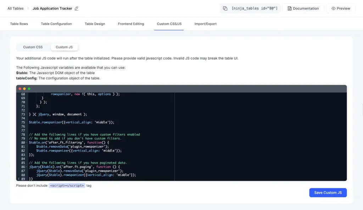Click removeData('plugin_rowspanizer') on line 81
This screenshot has height=210, width=363.
pyautogui.click(x=79, y=147)
